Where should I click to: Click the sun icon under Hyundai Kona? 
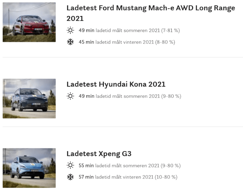(70, 96)
